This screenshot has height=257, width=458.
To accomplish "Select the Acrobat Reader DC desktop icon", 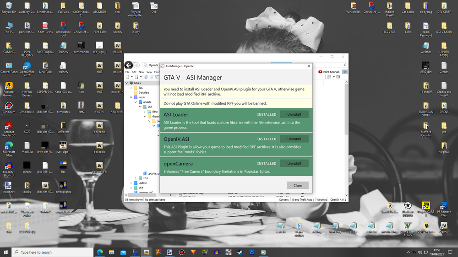I will coord(9,129).
